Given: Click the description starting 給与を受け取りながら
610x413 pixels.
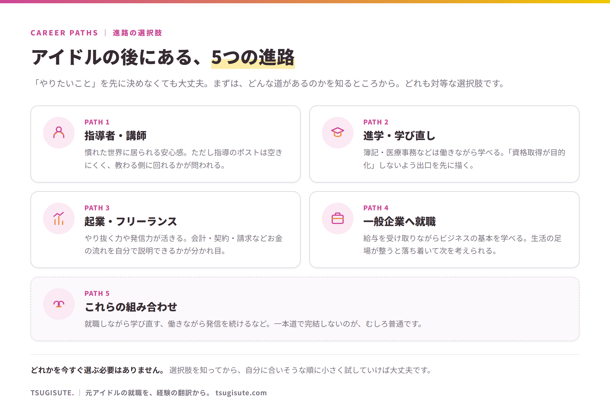Looking at the screenshot, I should (x=462, y=244).
